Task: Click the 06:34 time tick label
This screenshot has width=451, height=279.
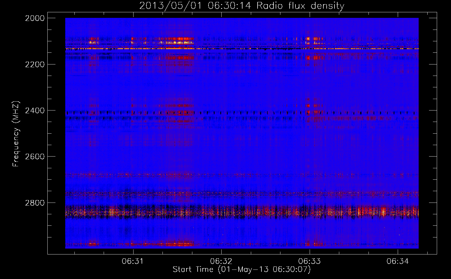Action: tap(397, 261)
